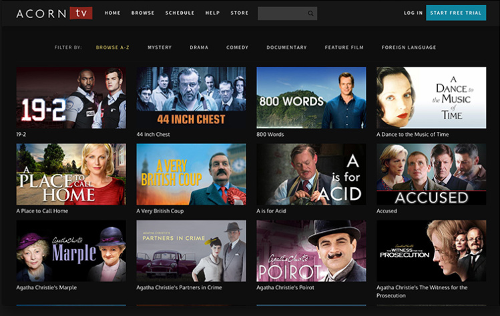This screenshot has width=500, height=316.
Task: Filter shows by Mystery
Action: click(160, 47)
